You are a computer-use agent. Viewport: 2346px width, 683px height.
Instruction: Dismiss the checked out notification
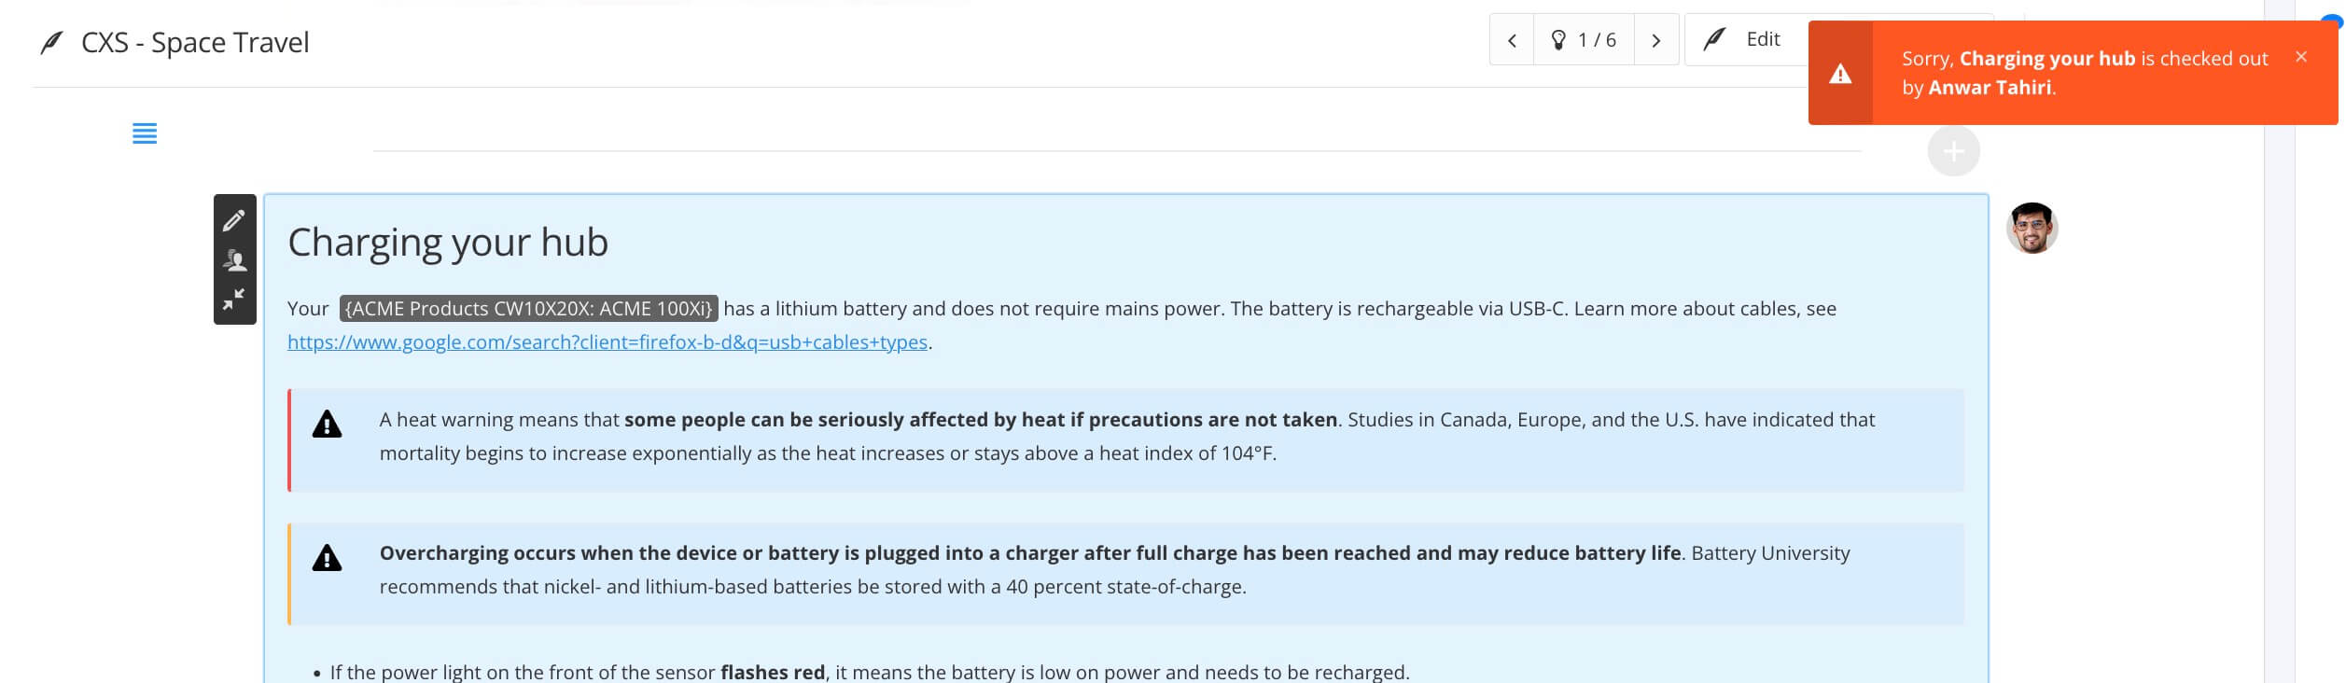2301,57
